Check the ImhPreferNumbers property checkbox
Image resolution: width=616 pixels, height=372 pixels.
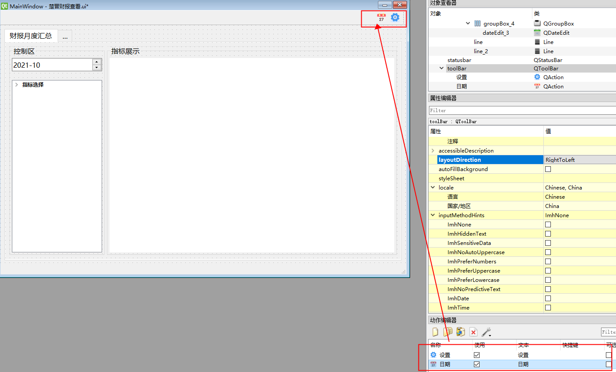pos(548,261)
